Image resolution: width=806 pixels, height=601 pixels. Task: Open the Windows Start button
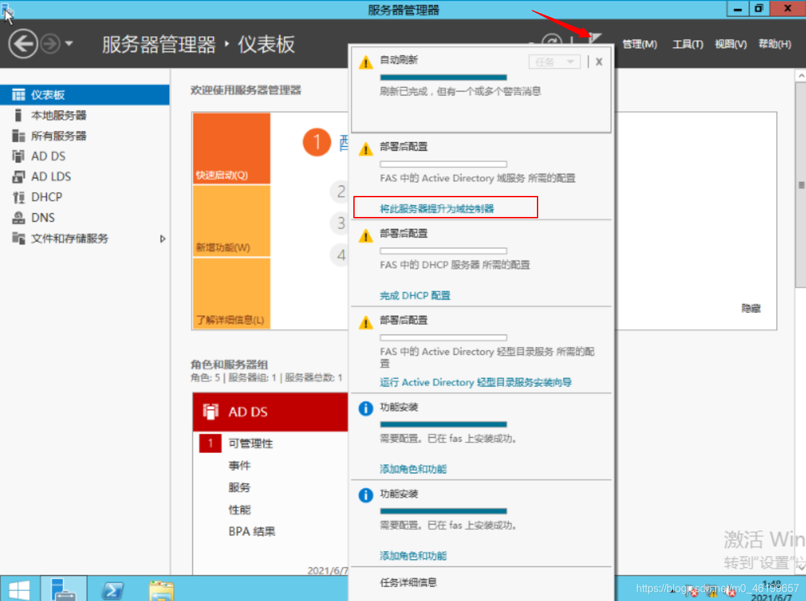(17, 589)
